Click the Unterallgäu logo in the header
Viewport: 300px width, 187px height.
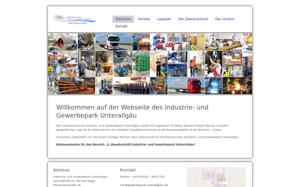[x=74, y=19]
